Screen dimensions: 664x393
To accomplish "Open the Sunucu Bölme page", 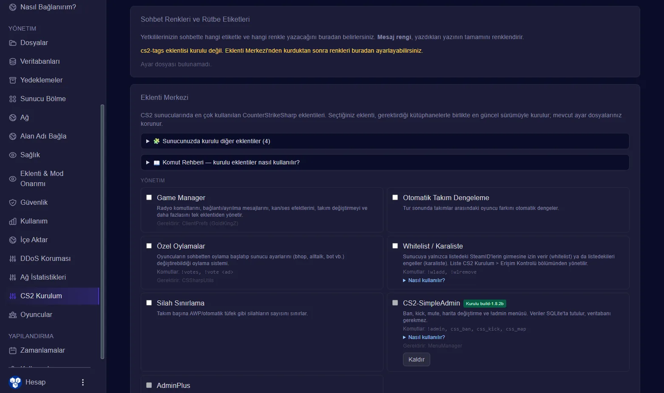I will (53, 99).
